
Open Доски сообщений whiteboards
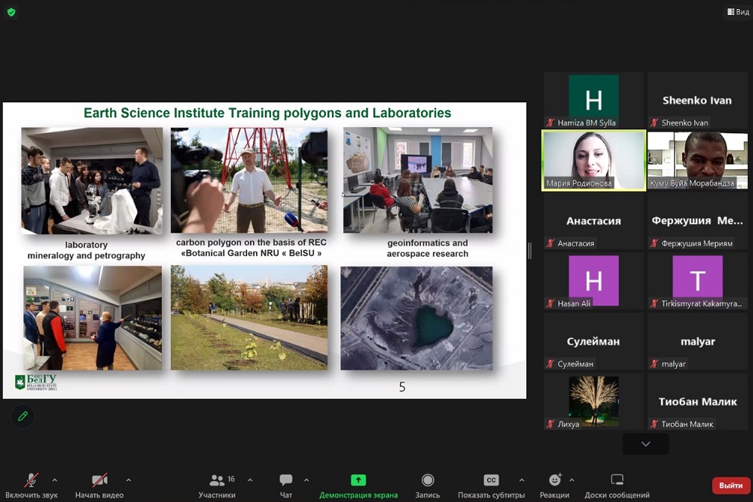coord(617,485)
